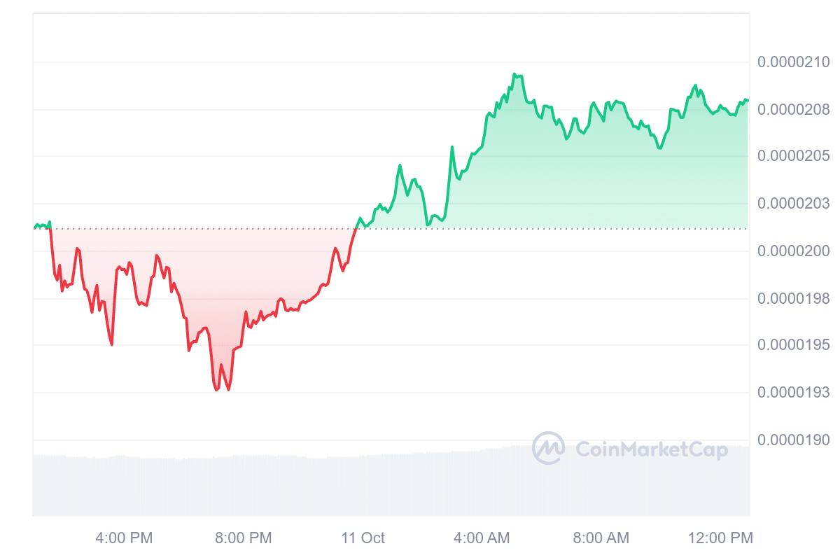The image size is (840, 560).
Task: Click the 4:00 PM time label
Action: (x=124, y=538)
